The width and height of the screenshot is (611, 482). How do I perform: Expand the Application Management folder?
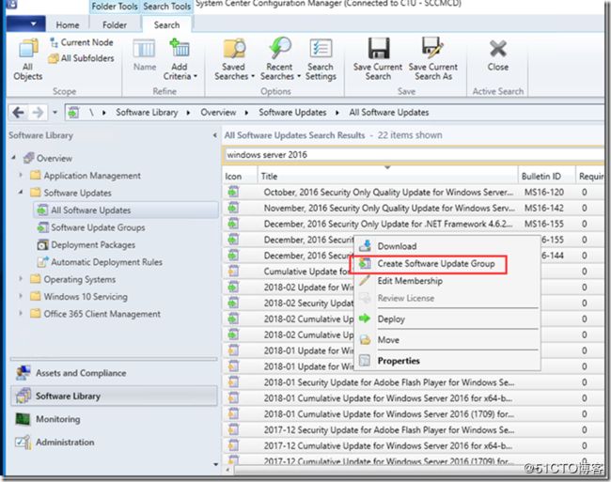[21, 175]
